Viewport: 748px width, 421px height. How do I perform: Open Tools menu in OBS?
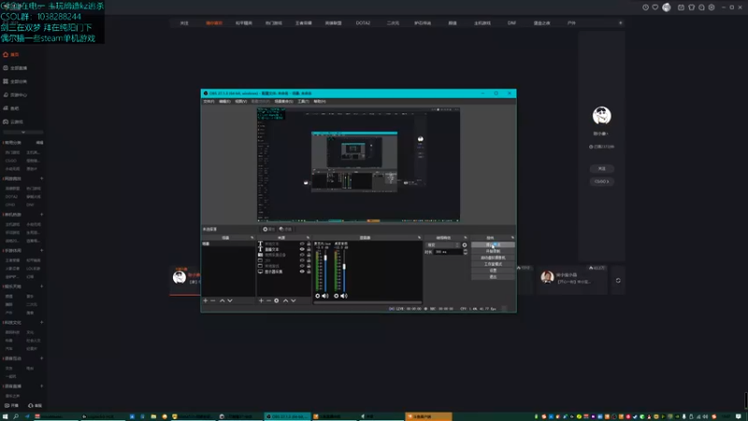click(x=303, y=102)
